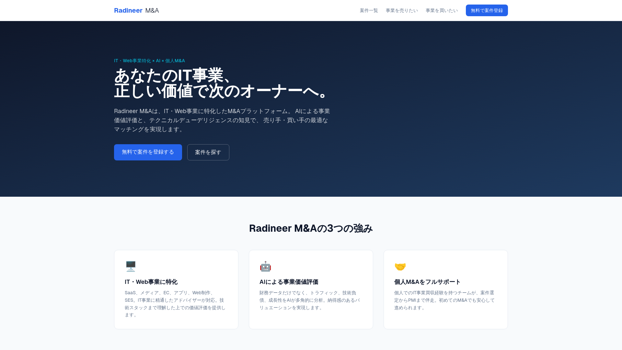Click the description starting 財務データだけでなく

click(310, 300)
